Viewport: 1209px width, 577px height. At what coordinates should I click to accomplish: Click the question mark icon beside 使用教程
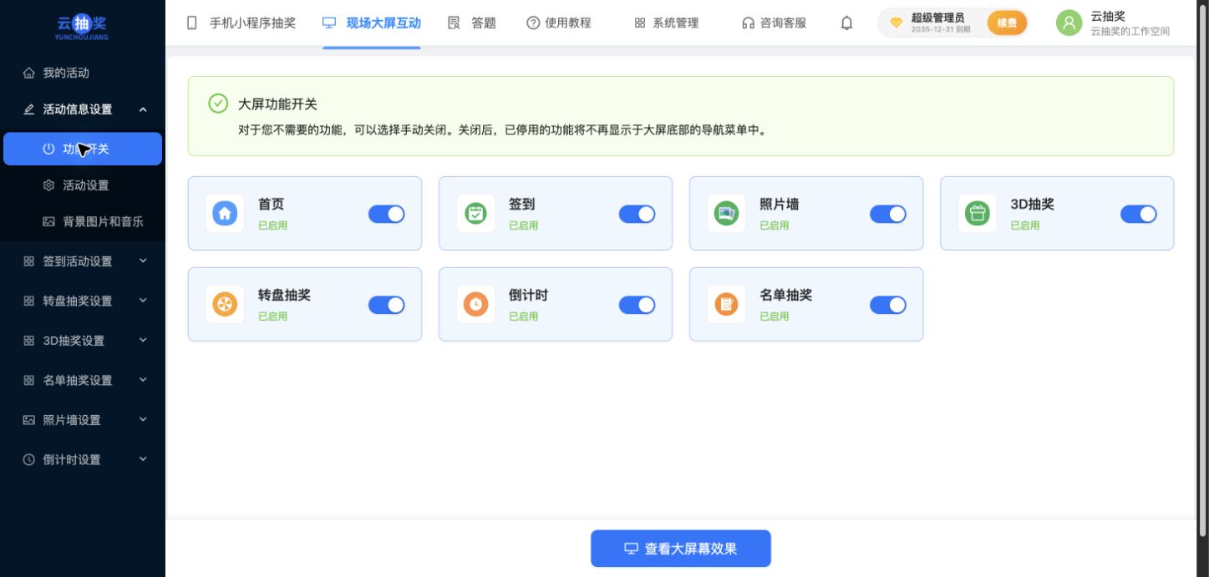click(x=533, y=23)
